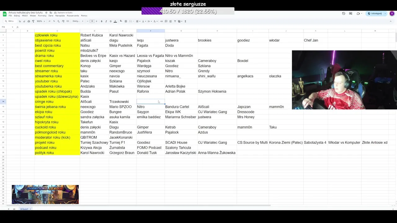Image resolution: width=397 pixels, height=223 pixels.
Task: Open the account avatar S
Action: point(392,14)
